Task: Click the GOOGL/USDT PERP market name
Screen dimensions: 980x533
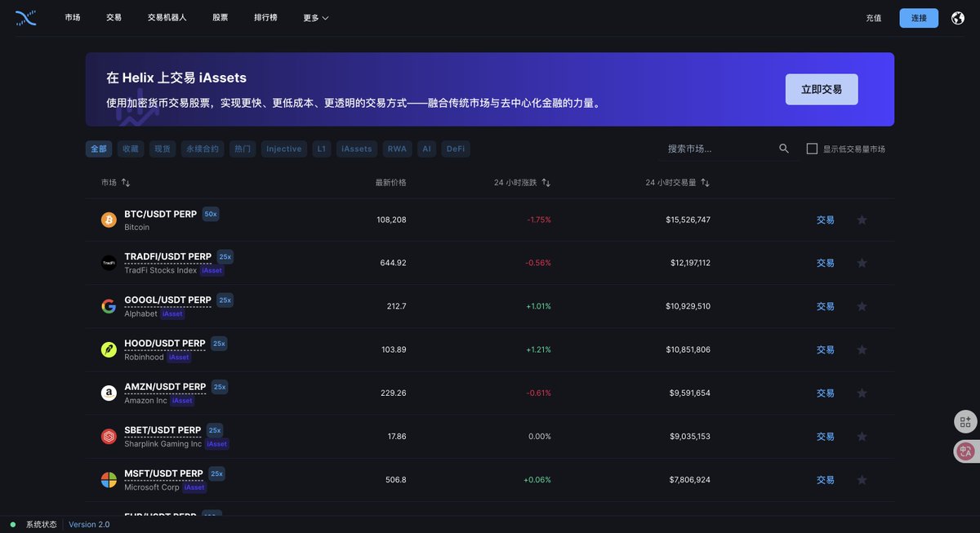Action: click(167, 300)
